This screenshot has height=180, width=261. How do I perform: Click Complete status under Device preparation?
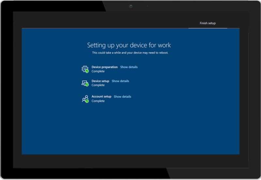tap(98, 71)
